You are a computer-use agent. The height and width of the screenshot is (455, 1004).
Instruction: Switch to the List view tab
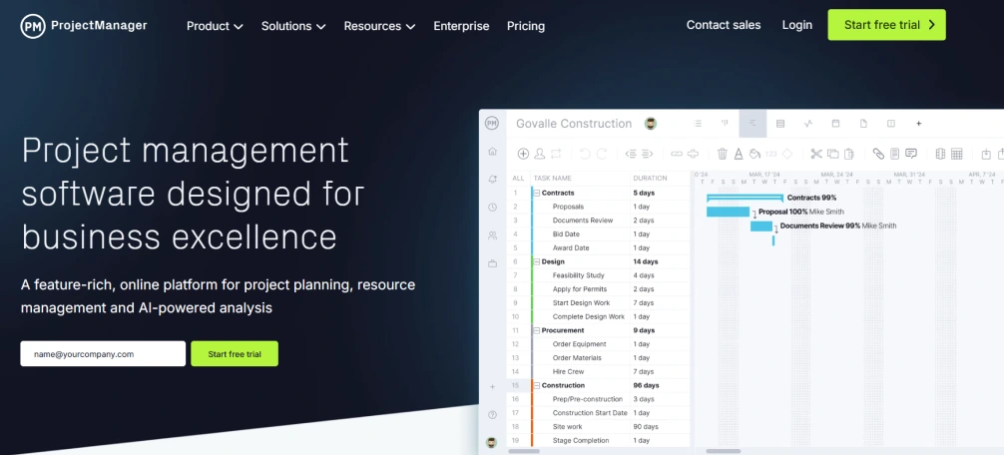pyautogui.click(x=698, y=124)
